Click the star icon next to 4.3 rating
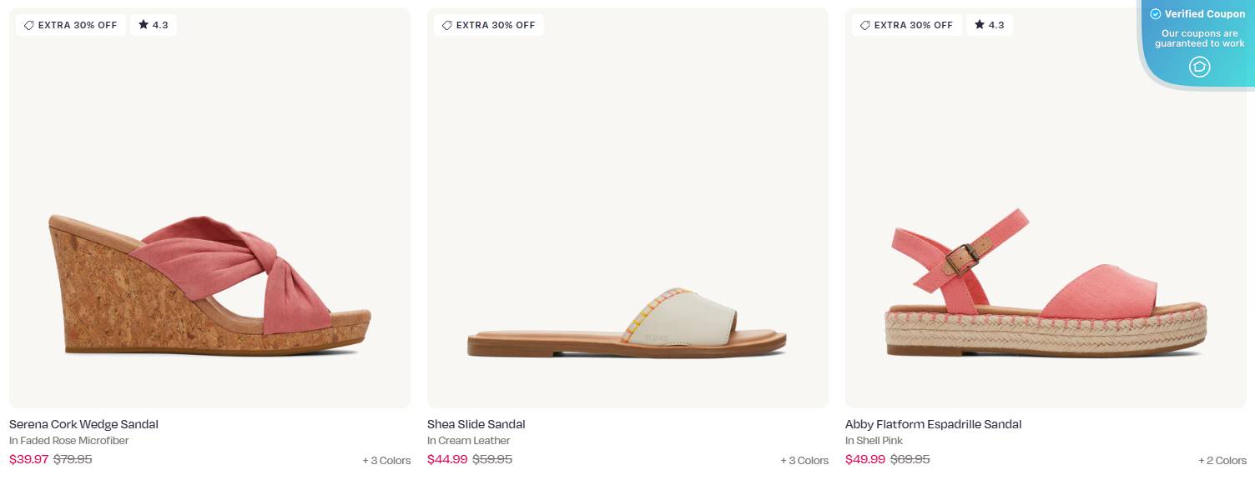Screen dimensions: 1255x485 (142, 25)
